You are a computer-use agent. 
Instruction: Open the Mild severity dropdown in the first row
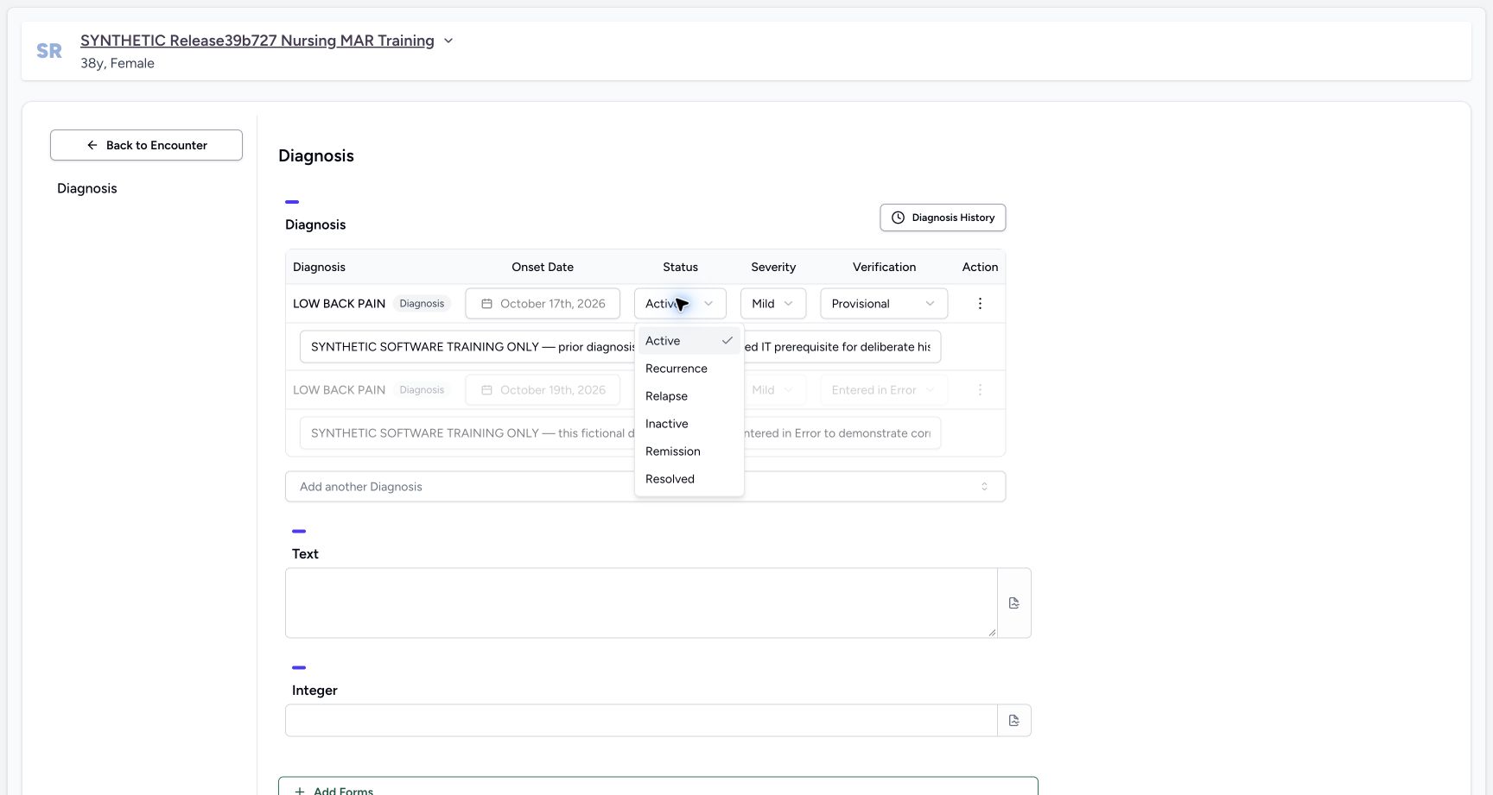pos(773,304)
